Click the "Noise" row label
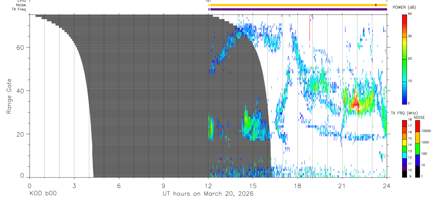Viewport: 435px width, 201px height. pyautogui.click(x=21, y=5)
